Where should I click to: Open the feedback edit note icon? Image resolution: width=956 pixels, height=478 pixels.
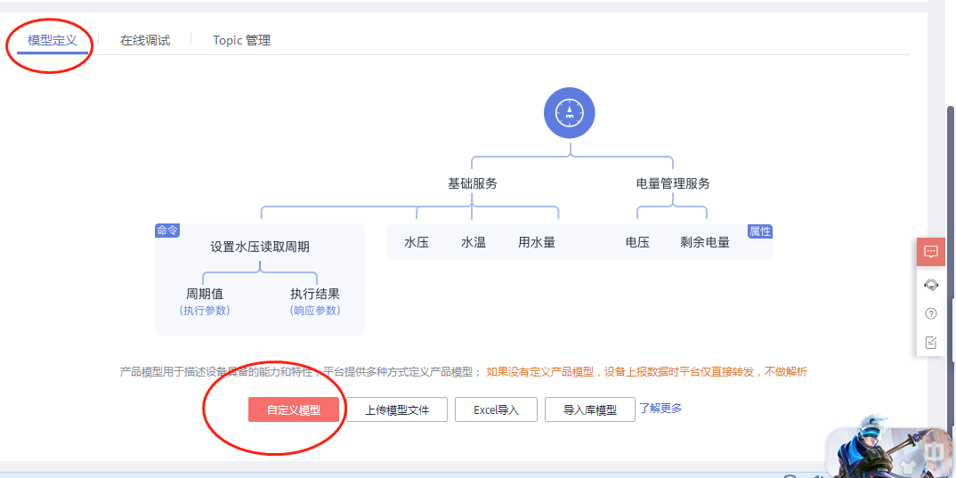coord(931,343)
